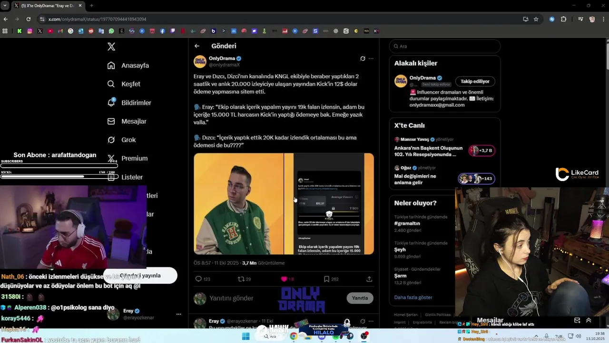Viewport: 609px width, 343px height.
Task: Open Gizlilik Politikası footer link
Action: click(438, 315)
